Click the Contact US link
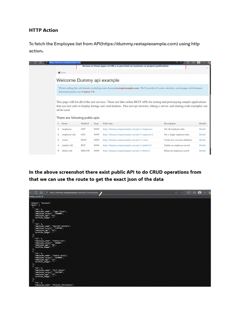240x320 pixels. (x=88, y=92)
